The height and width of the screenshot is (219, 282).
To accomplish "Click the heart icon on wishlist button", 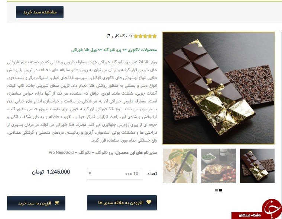I will [x=149, y=202].
